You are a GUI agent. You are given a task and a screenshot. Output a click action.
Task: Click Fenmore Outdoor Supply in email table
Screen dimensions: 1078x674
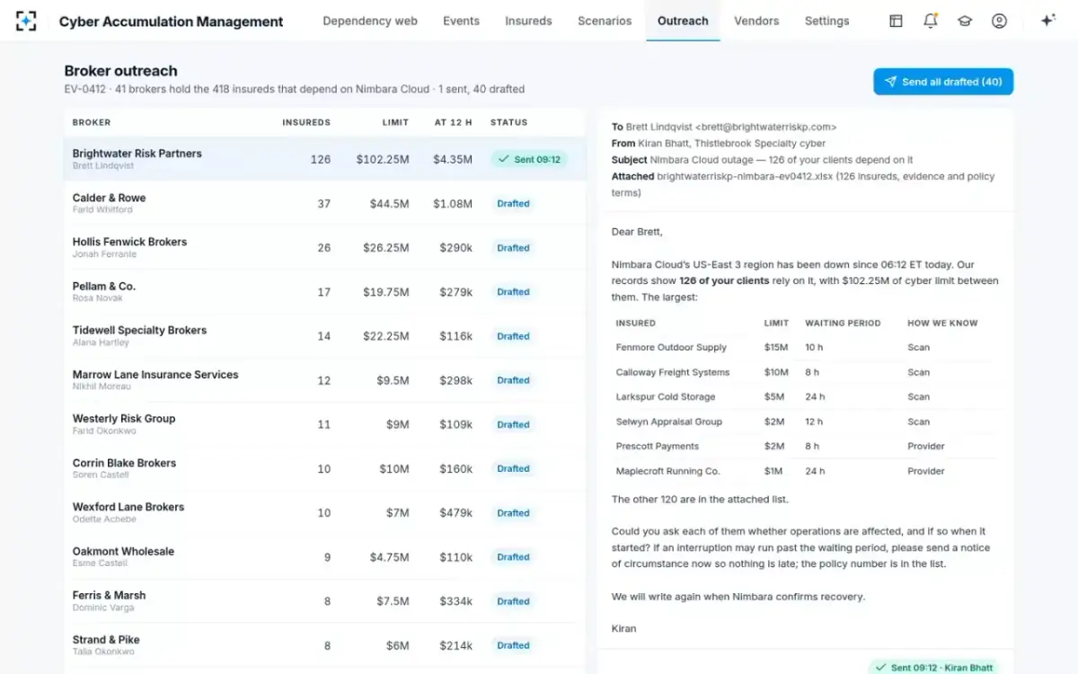coord(671,348)
